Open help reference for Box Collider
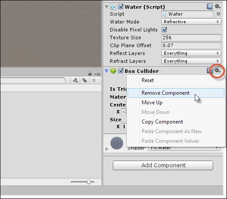The image size is (227, 199). [209, 71]
